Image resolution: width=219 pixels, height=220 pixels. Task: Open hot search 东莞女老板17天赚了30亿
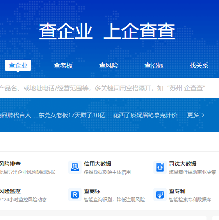point(72,115)
